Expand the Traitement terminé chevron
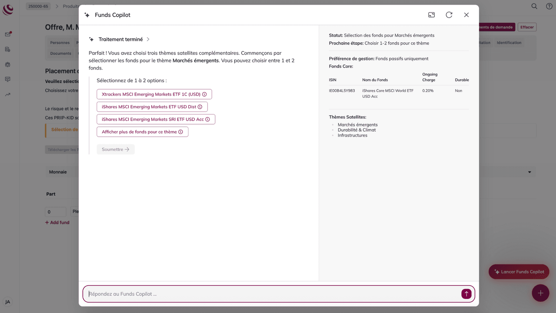 [x=148, y=39]
